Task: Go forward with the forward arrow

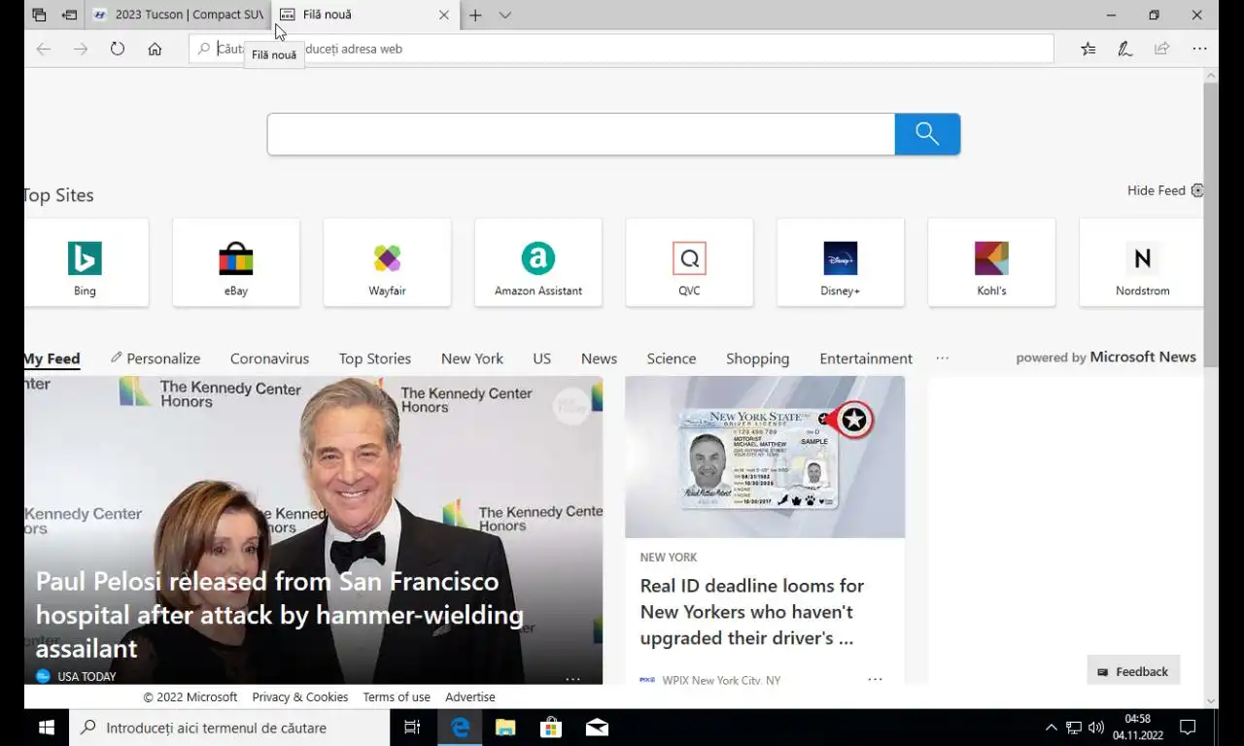Action: pyautogui.click(x=81, y=49)
